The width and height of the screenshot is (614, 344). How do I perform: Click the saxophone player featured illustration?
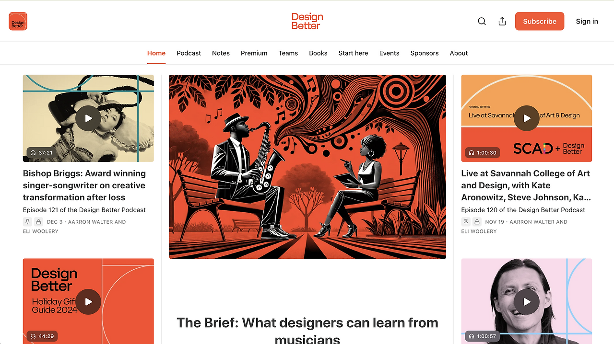[x=307, y=167]
